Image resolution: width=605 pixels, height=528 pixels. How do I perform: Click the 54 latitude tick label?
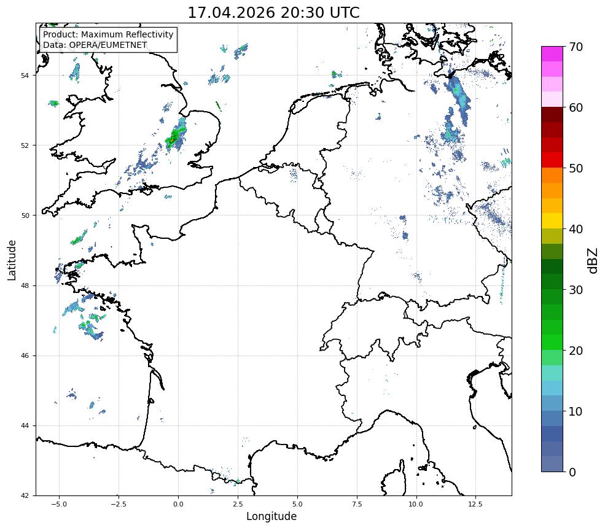coord(25,76)
